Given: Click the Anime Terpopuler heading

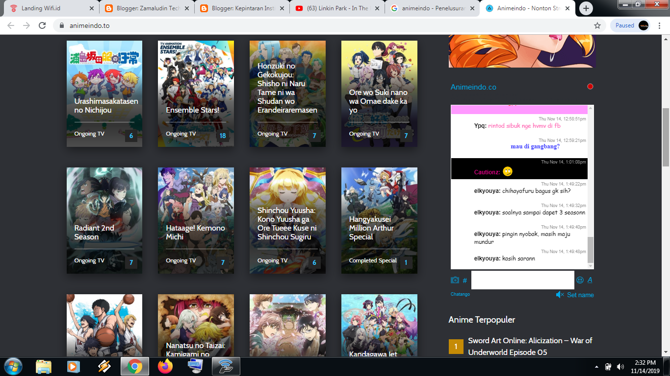Looking at the screenshot, I should tap(482, 320).
